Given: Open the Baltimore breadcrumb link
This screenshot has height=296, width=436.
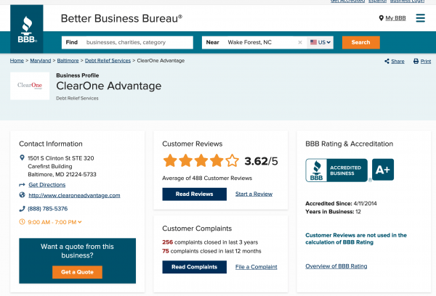Looking at the screenshot, I should (68, 60).
